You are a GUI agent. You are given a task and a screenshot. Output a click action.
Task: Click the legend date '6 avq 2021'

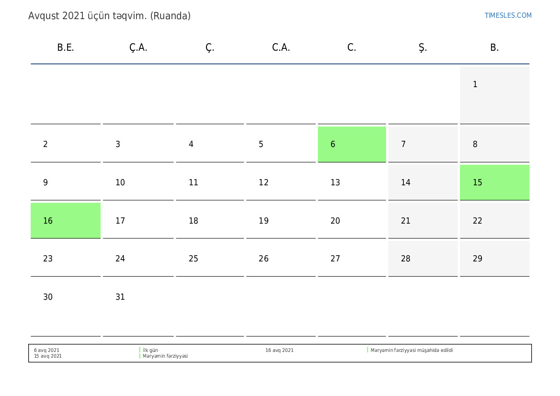(x=47, y=351)
